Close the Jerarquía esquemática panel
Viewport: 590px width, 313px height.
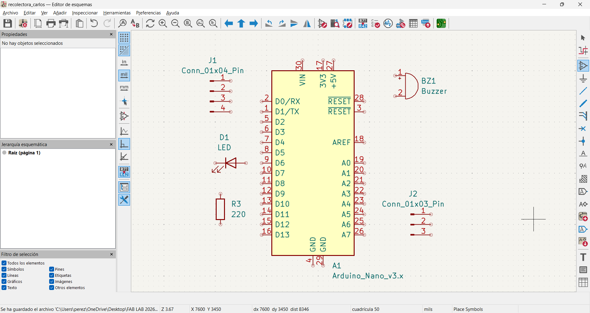tap(111, 145)
